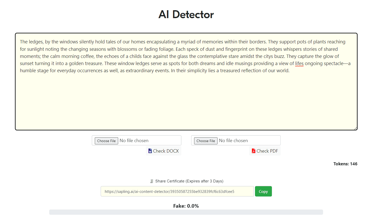Place the cursor in the AI Detector text box's empty area
The width and height of the screenshot is (378, 224).
click(186, 102)
